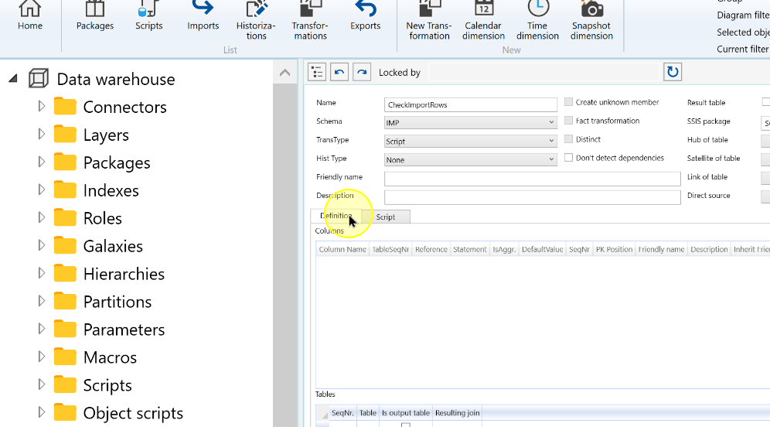The image size is (770, 427).
Task: Click the Is output table header
Action: [x=406, y=413]
